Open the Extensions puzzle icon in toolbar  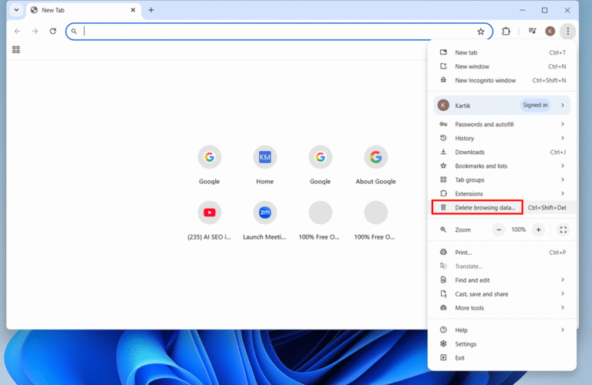[x=506, y=32]
